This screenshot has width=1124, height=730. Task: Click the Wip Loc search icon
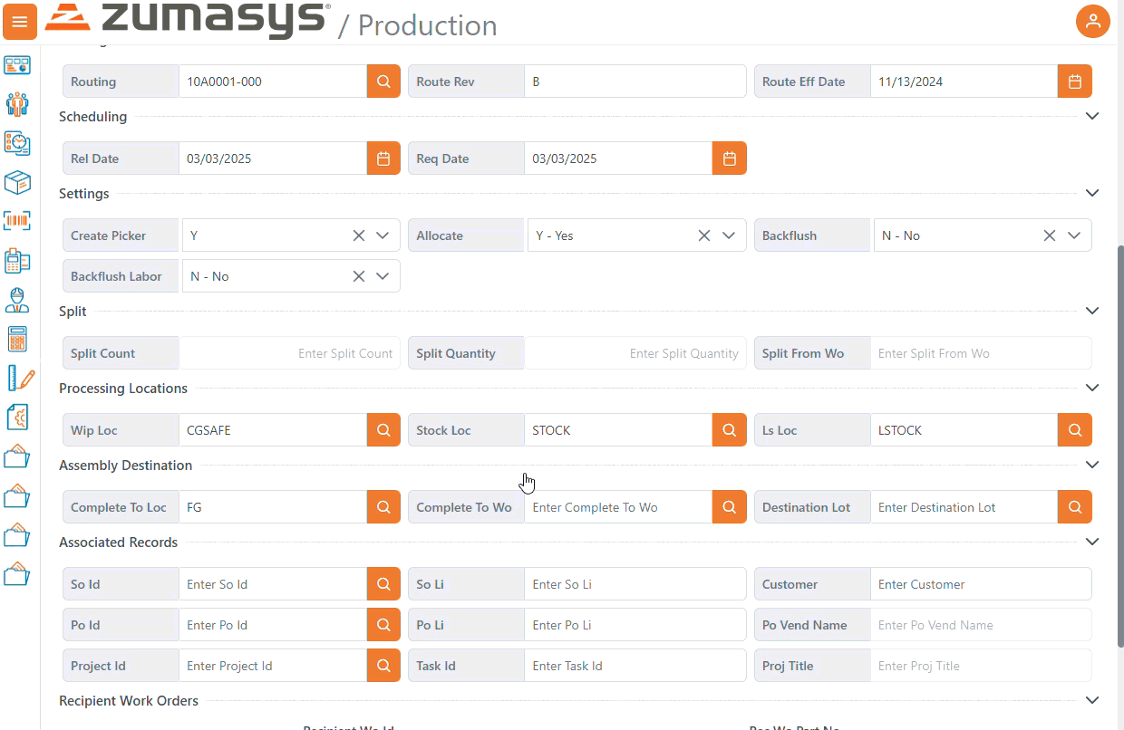[x=383, y=430]
